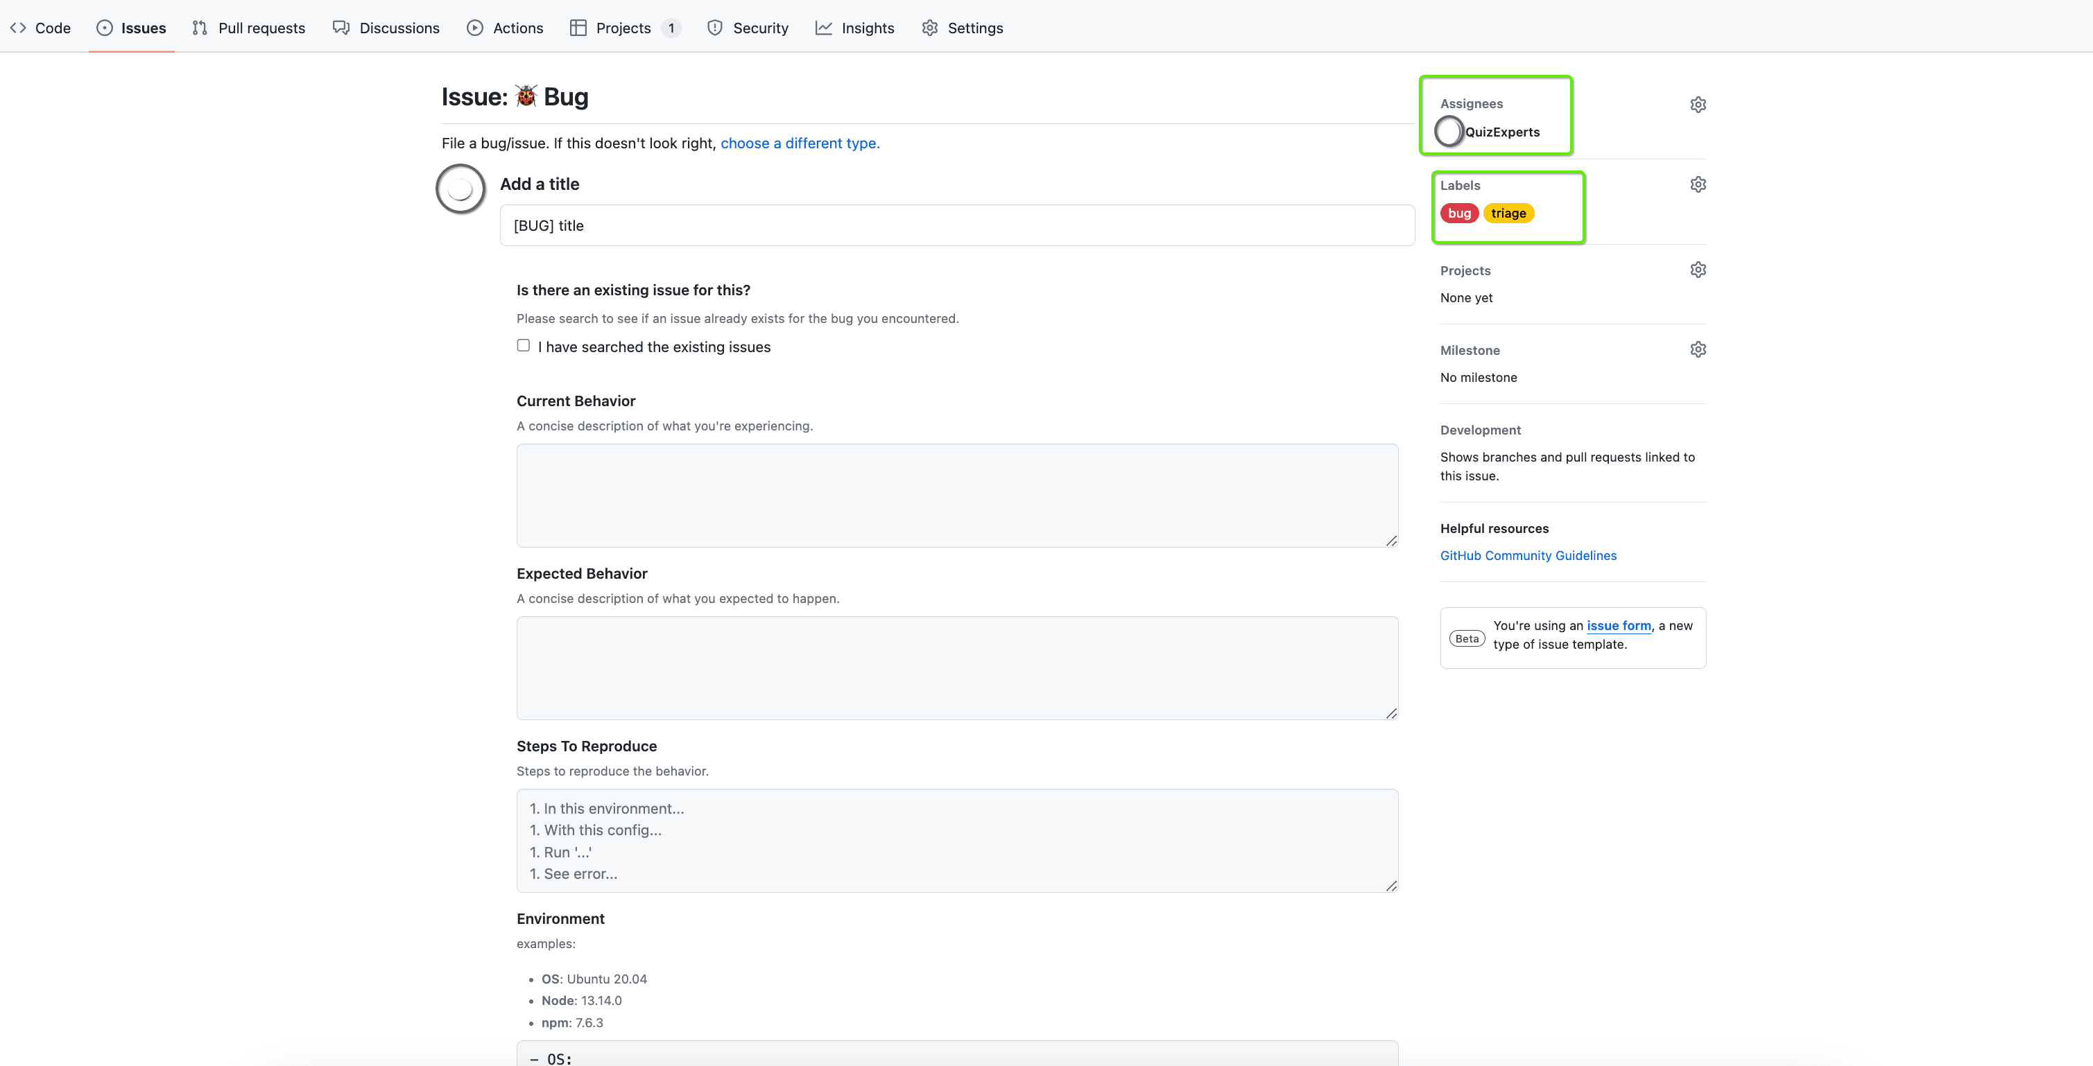This screenshot has height=1066, width=2093.
Task: Click the '[BUG] title' input field
Action: [x=956, y=226]
